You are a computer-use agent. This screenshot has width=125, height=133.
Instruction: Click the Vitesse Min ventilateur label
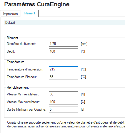pos(23,94)
